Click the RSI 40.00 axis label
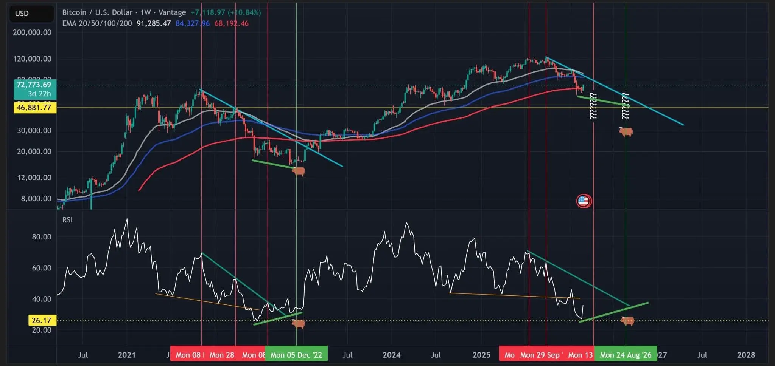Screen dimensions: 775x366 (x=42, y=299)
